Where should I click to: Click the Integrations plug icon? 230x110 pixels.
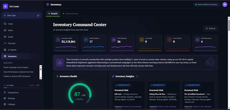[x=5, y=93]
